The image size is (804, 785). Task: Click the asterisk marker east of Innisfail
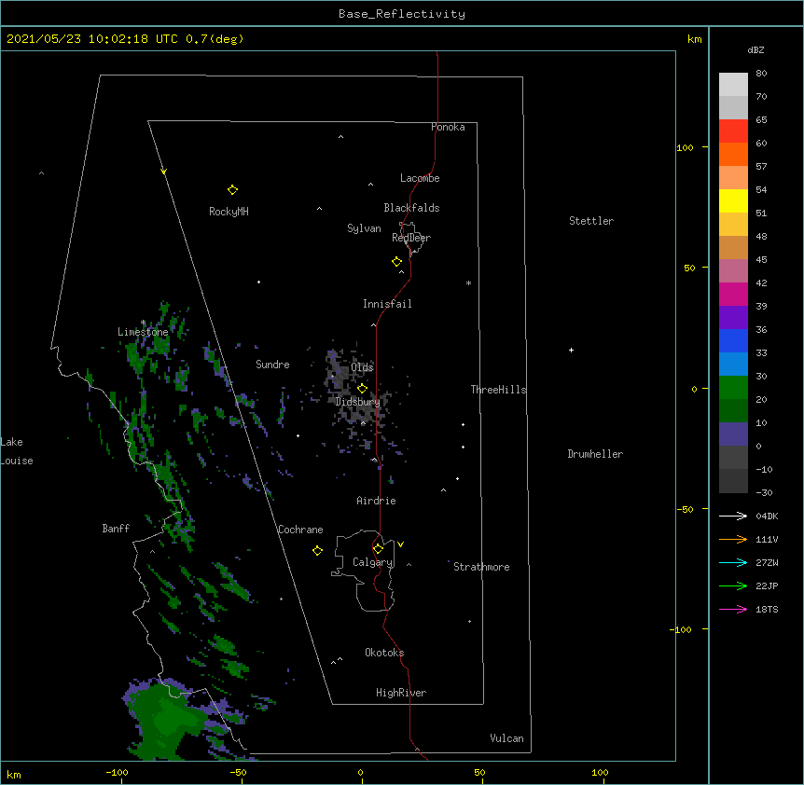(x=468, y=282)
